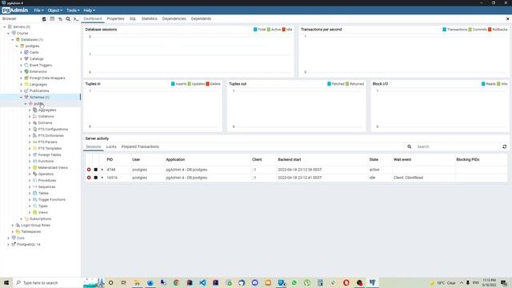
Task: Select the Curs server tree item
Action: click(x=21, y=238)
